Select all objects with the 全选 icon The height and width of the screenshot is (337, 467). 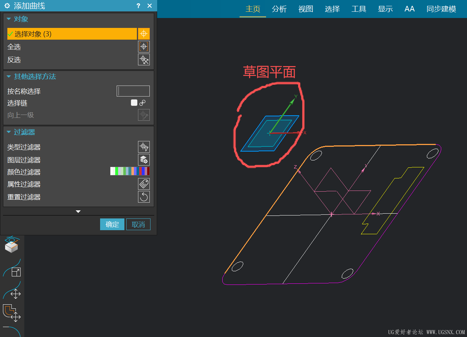tap(144, 46)
